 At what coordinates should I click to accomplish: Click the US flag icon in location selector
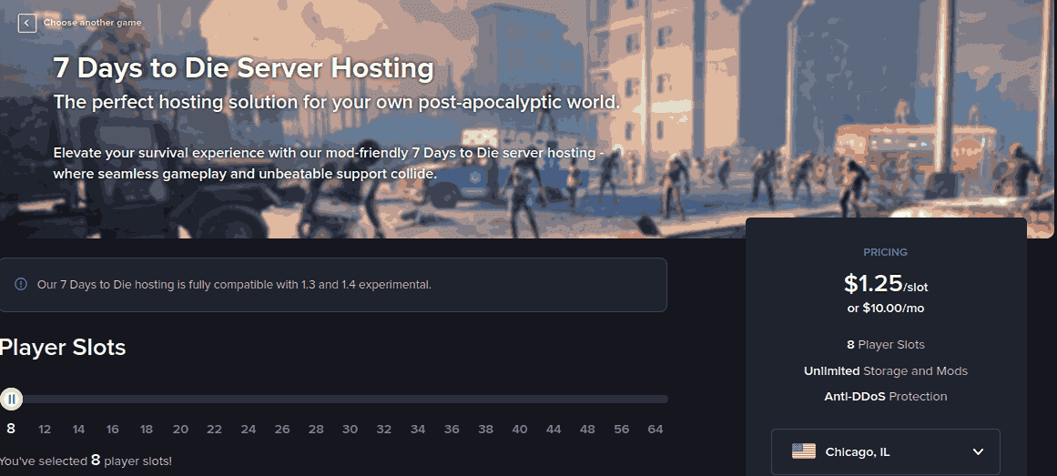click(804, 451)
